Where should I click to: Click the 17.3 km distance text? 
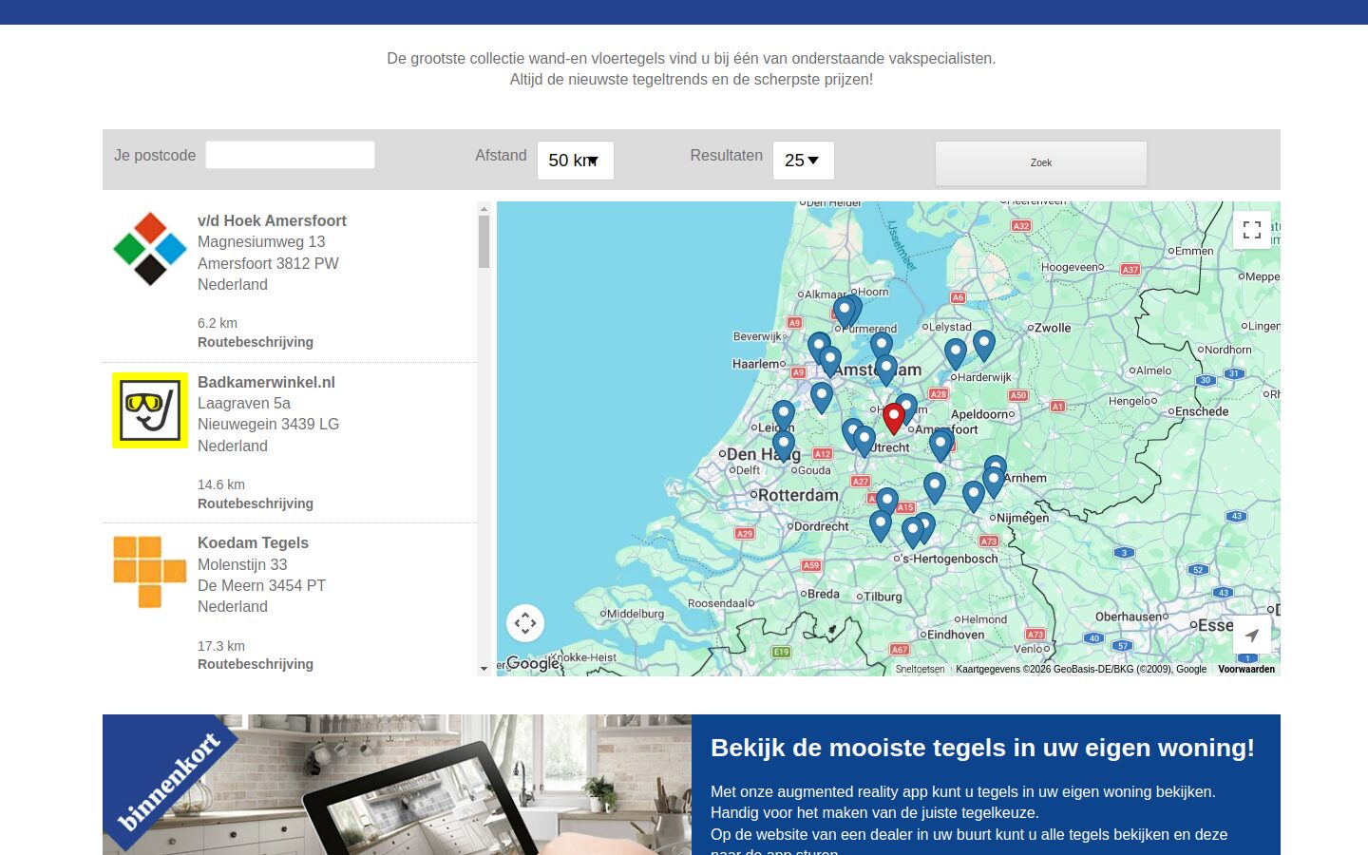(x=221, y=646)
